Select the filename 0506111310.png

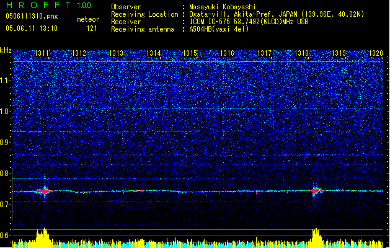tap(32, 16)
